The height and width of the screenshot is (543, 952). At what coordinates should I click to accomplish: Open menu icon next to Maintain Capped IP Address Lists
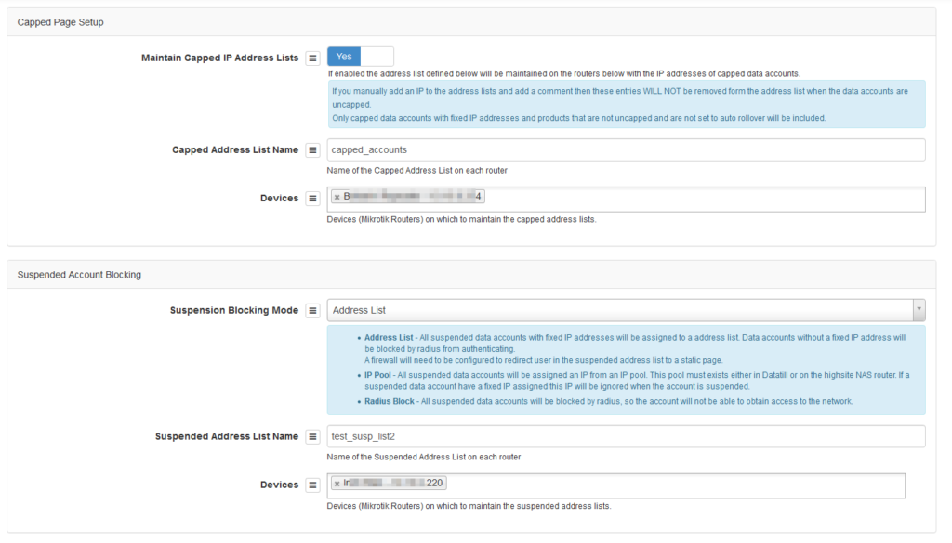tap(312, 58)
